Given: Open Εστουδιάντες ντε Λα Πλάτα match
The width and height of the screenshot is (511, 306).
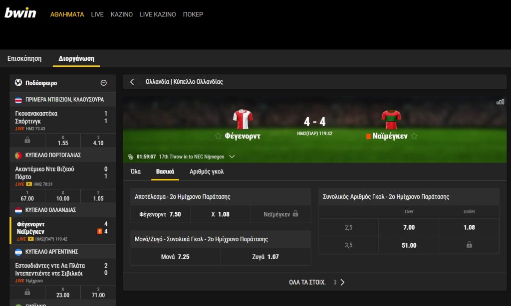Looking at the screenshot, I should click(x=62, y=273).
